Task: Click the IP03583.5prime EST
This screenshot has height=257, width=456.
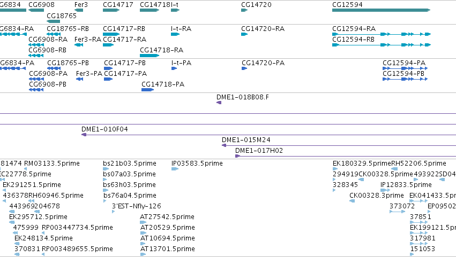Action: [x=197, y=163]
